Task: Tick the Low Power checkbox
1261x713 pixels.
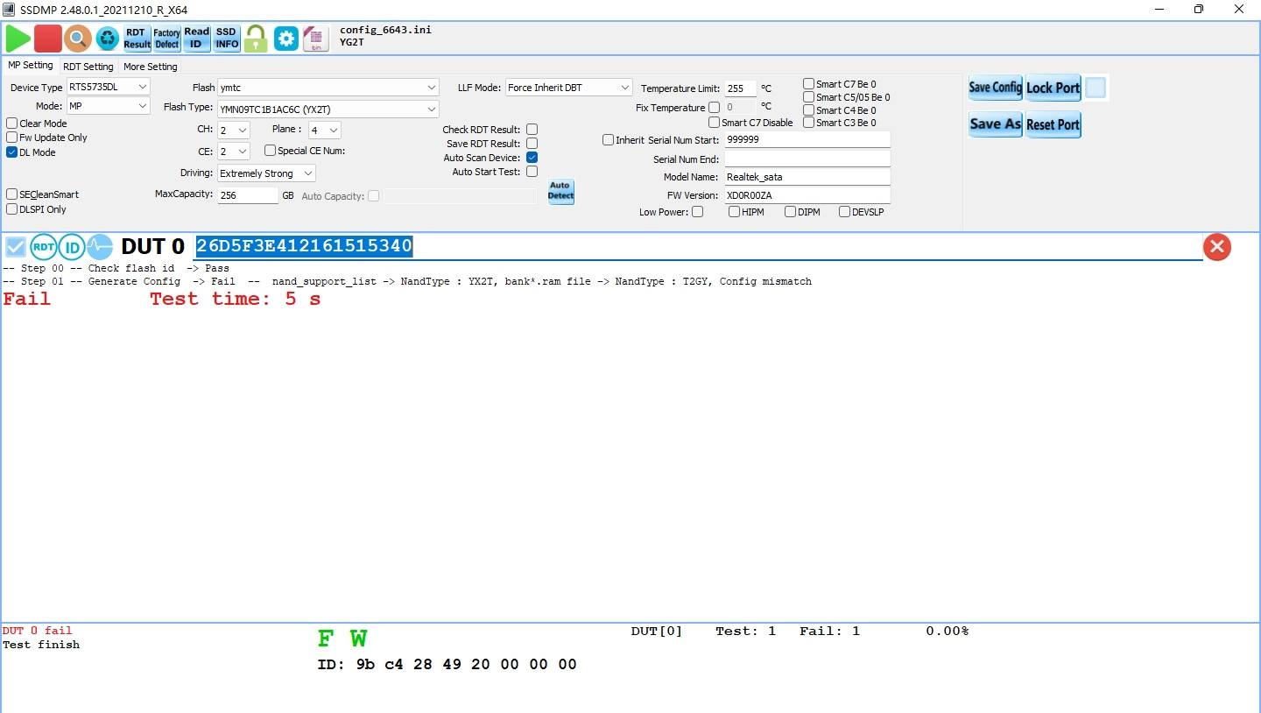Action: 697,212
